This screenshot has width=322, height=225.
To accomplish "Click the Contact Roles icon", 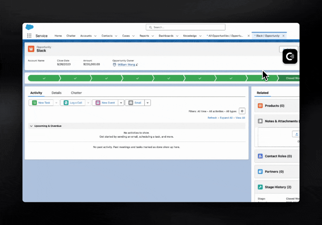I will coord(260,156).
